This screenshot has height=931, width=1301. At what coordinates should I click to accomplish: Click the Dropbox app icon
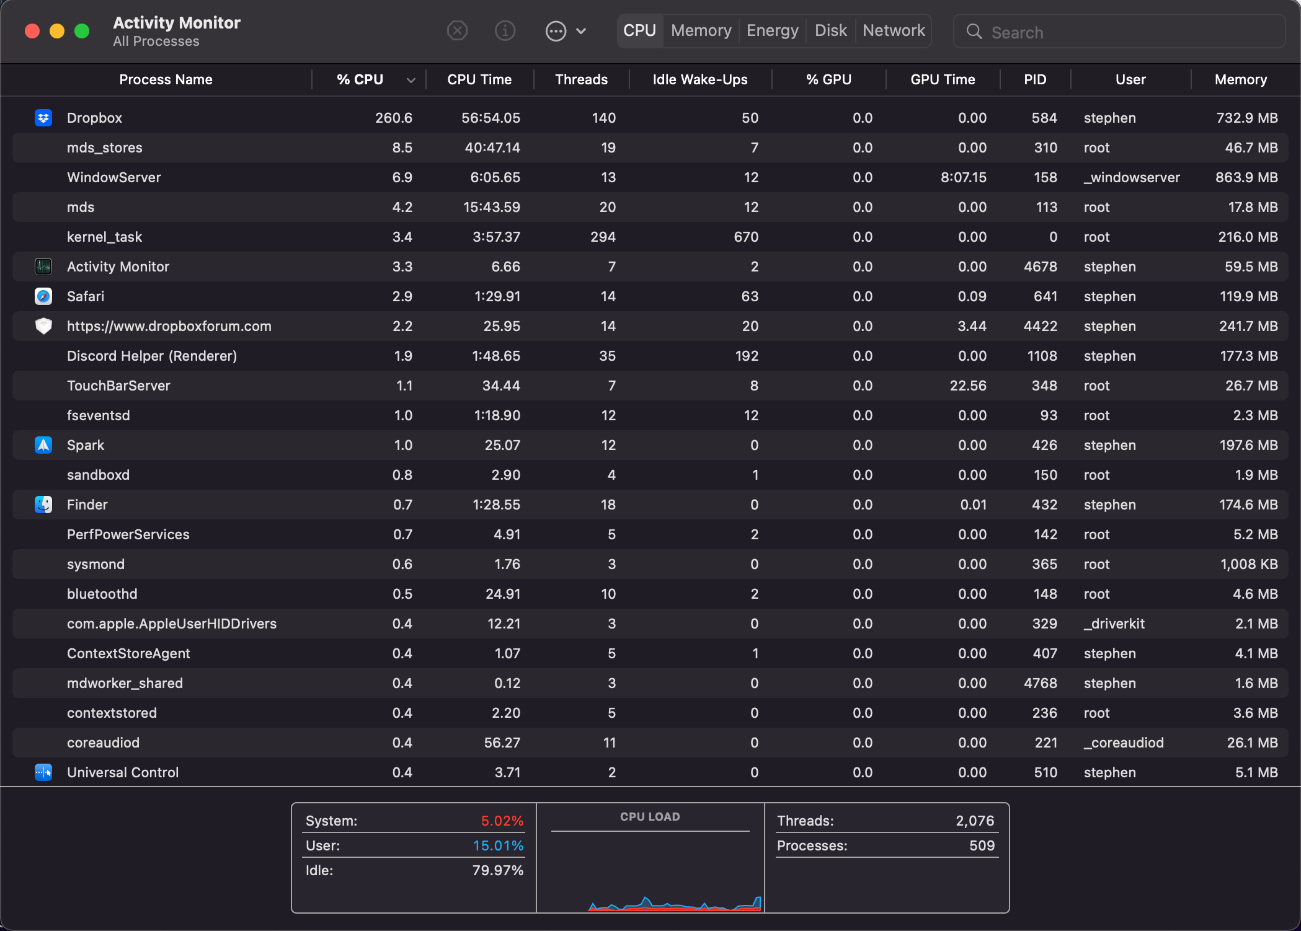[x=43, y=117]
